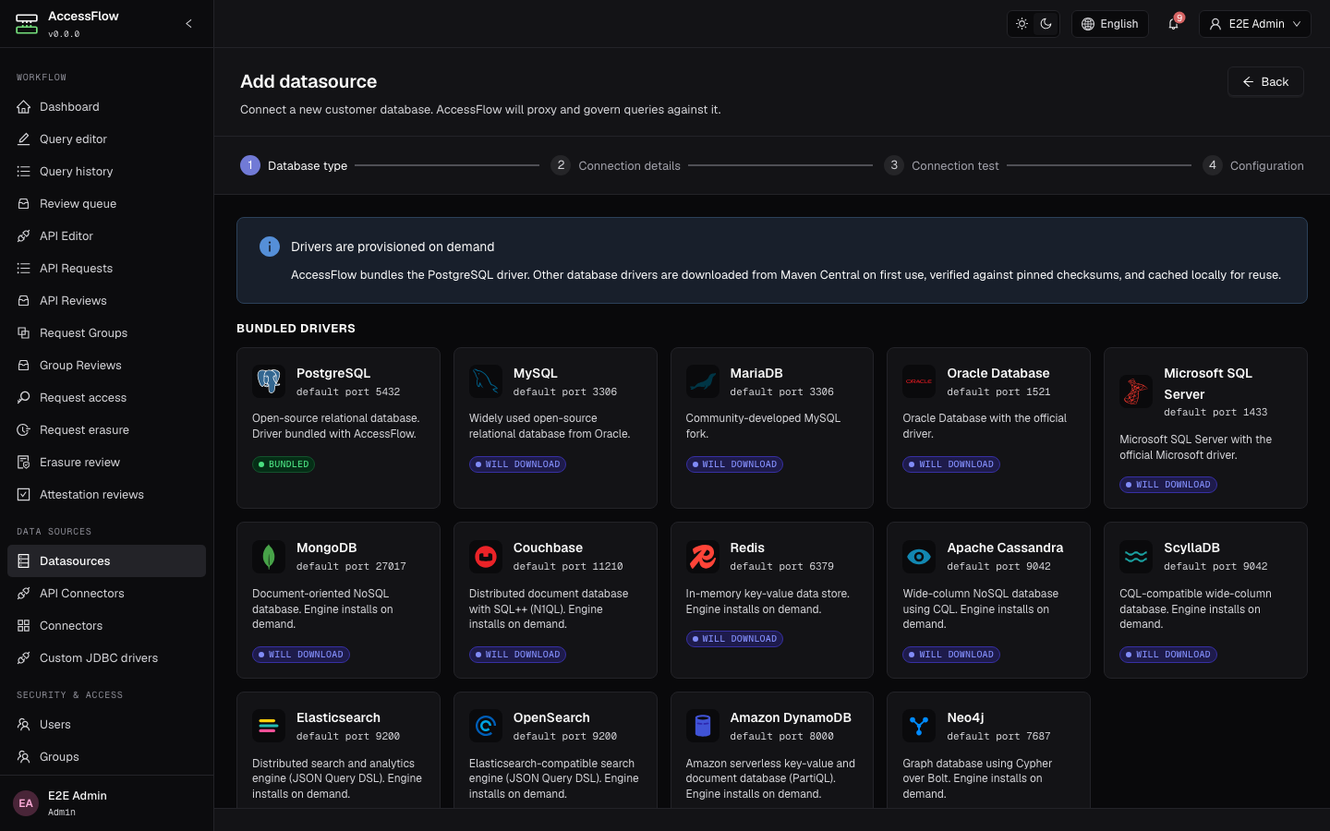Image resolution: width=1330 pixels, height=831 pixels.
Task: Click the API Connectors plug icon
Action: click(24, 594)
